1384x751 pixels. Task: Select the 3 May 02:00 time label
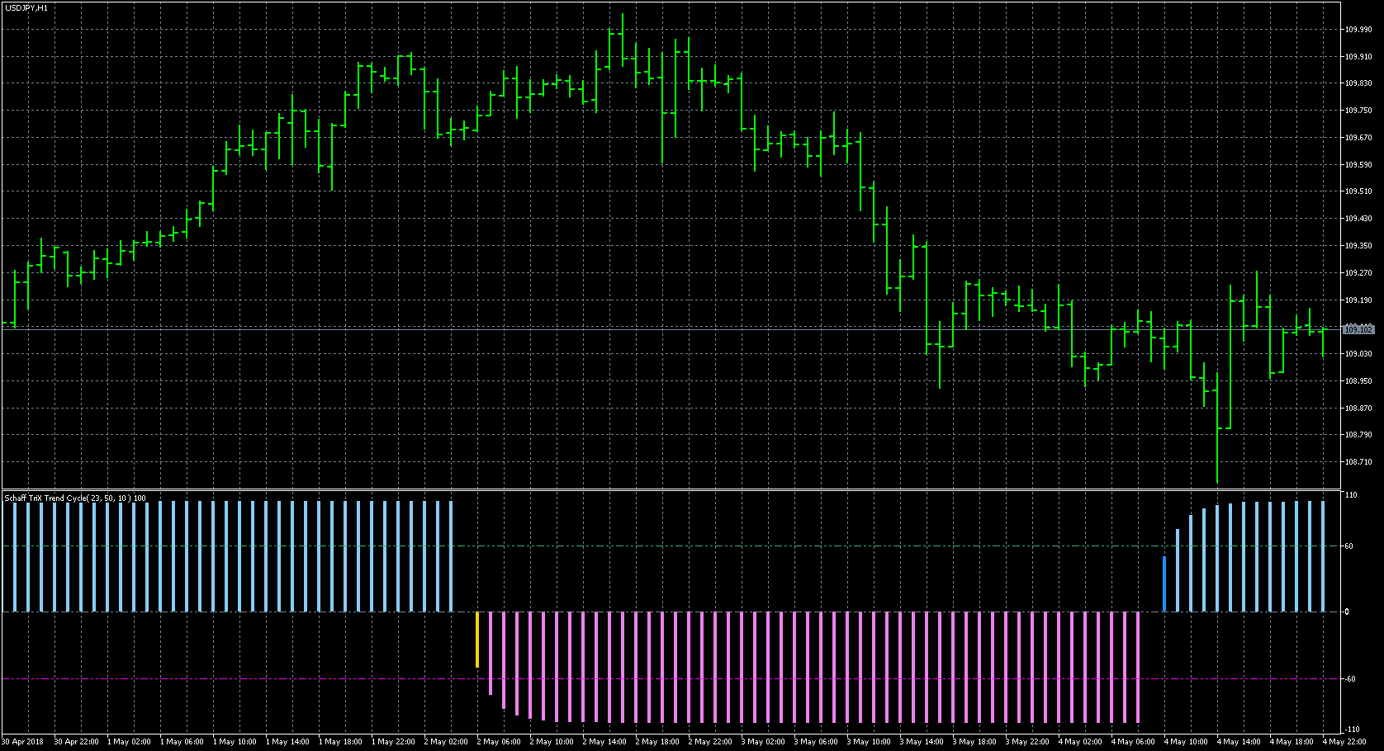pos(763,742)
